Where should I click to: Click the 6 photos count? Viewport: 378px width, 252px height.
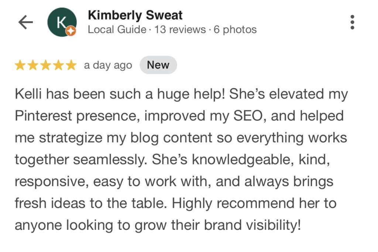235,30
